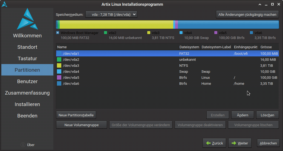Click the yellow icon of the /dev/vda3 row

point(59,65)
